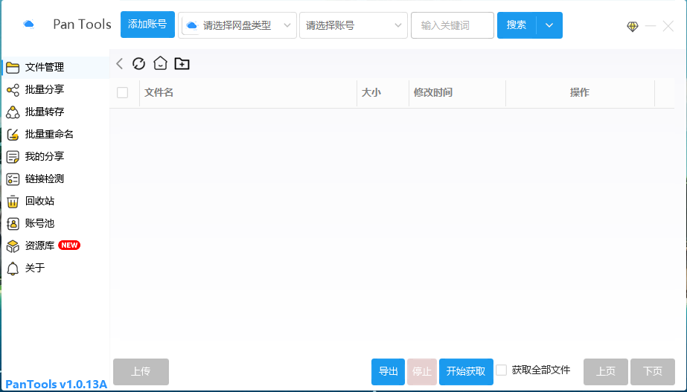This screenshot has height=392, width=687.
Task: Click the PanTools v1.0.13A version link
Action: [x=56, y=385]
